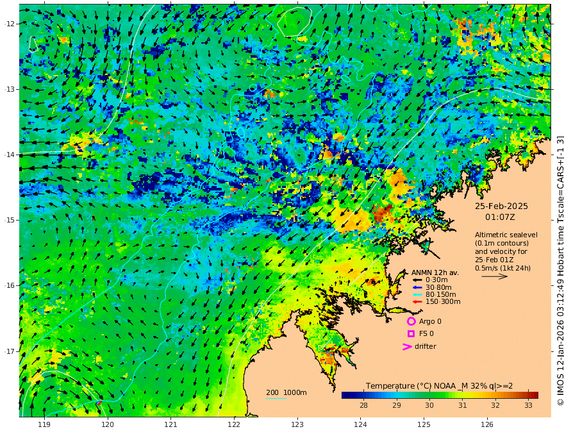Image resolution: width=564 pixels, height=436 pixels.
Task: Click the longitude axis label 120
Action: pos(108,424)
